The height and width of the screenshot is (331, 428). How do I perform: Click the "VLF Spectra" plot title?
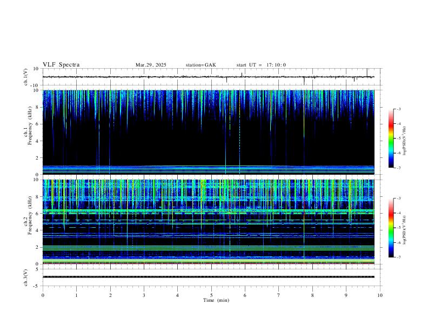tap(61, 65)
